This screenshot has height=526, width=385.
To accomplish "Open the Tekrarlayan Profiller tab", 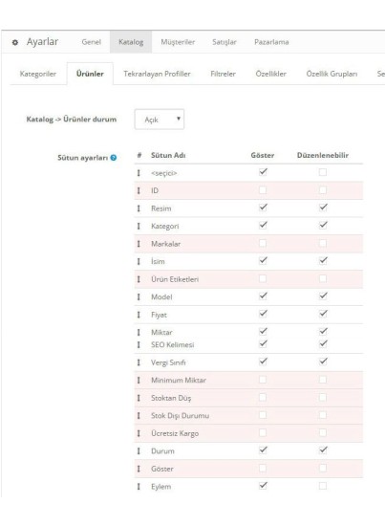I will coord(157,74).
